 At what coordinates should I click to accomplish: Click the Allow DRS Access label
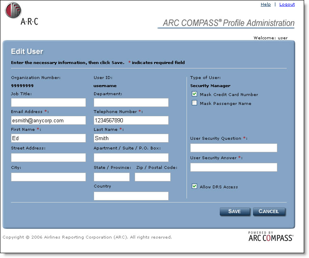coord(219,187)
